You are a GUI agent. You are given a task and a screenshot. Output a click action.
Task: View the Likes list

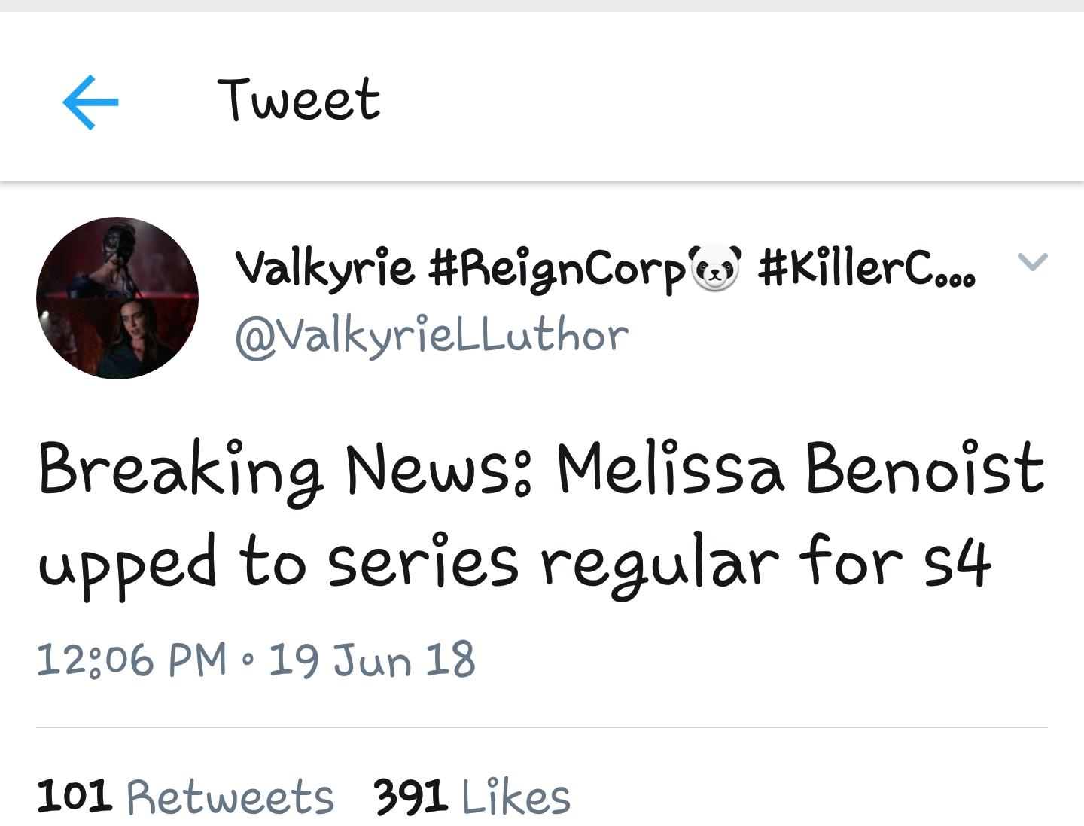click(x=516, y=797)
